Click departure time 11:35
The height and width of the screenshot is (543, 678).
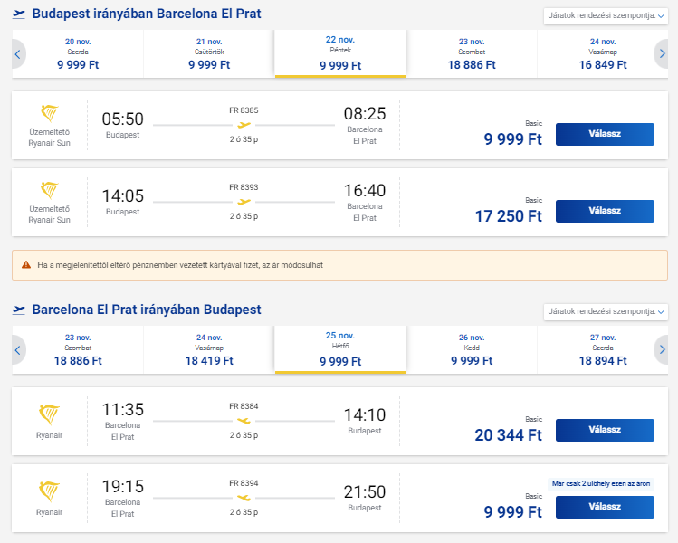(123, 409)
